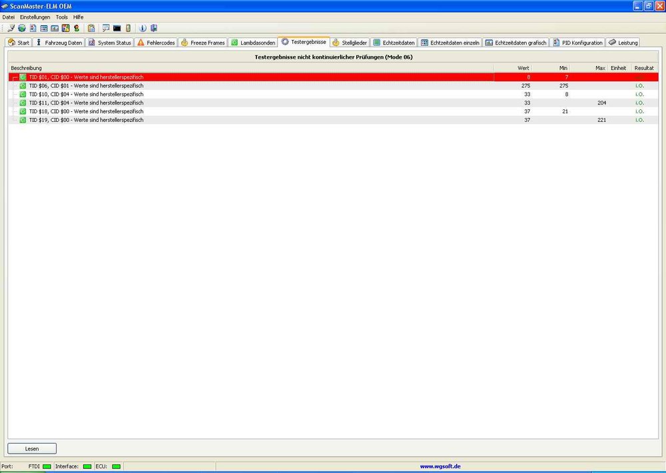Click the blue info icon in toolbar
The width and height of the screenshot is (666, 473).
143,28
